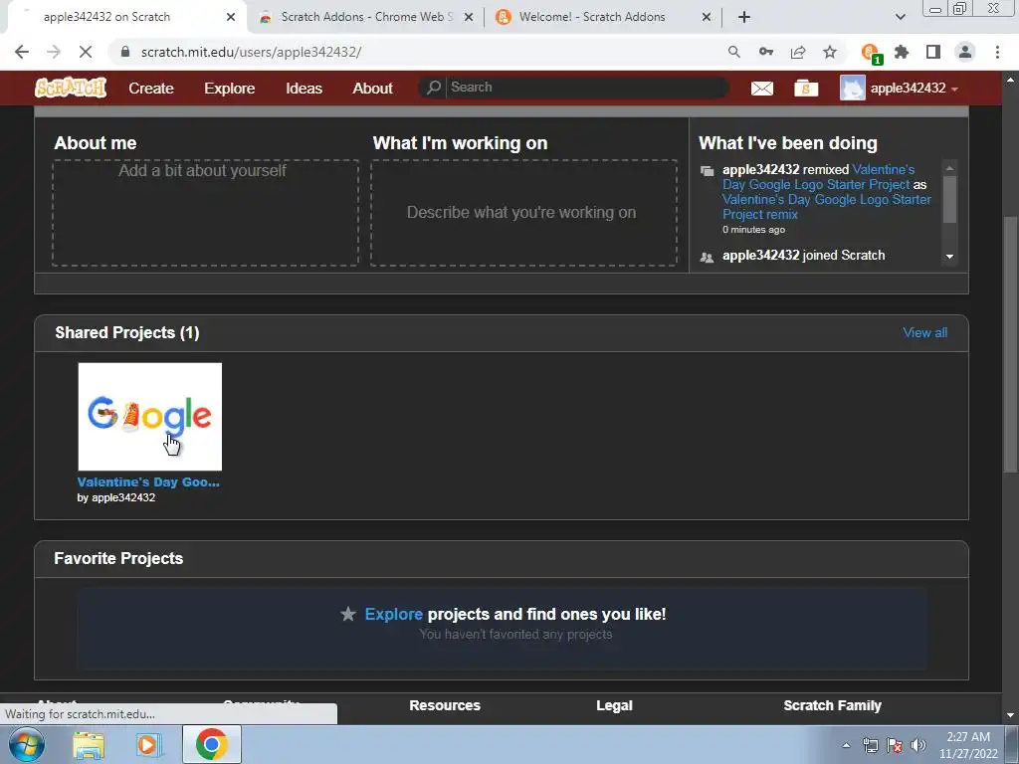
Task: Click by apple342432 under the project
Action: pyautogui.click(x=116, y=497)
